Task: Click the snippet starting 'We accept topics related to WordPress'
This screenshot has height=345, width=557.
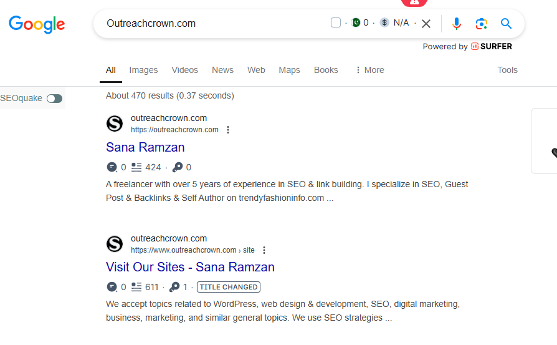Action: [283, 311]
